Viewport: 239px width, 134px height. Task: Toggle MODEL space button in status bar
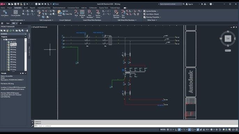click(x=163, y=129)
